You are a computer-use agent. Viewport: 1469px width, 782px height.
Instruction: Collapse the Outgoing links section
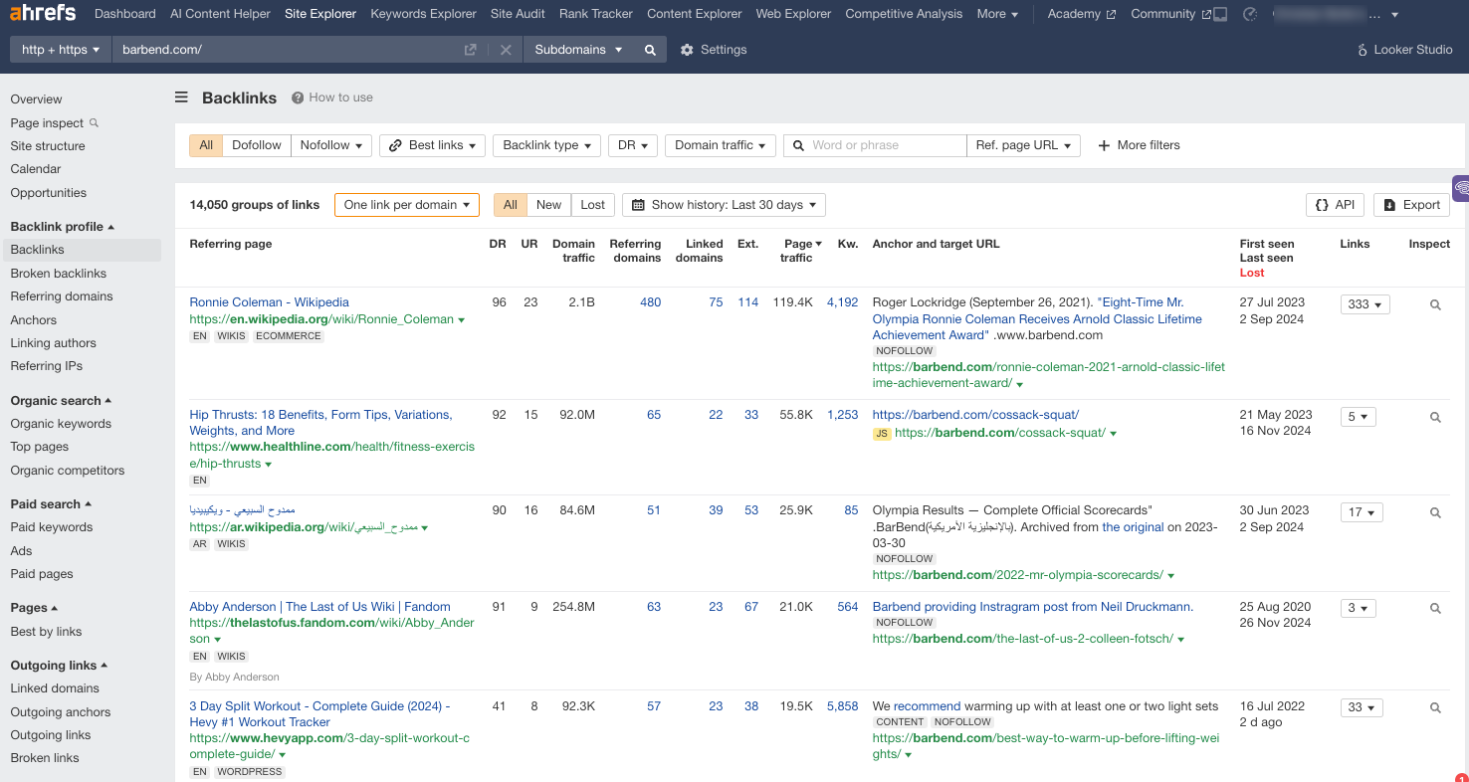click(x=59, y=666)
